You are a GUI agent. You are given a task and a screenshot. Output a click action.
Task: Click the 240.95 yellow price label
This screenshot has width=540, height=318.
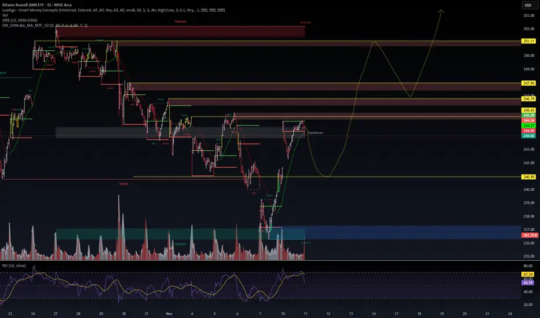528,177
